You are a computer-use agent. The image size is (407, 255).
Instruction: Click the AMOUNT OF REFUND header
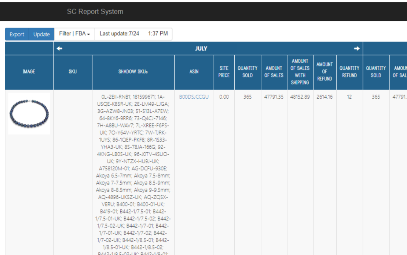pos(325,72)
